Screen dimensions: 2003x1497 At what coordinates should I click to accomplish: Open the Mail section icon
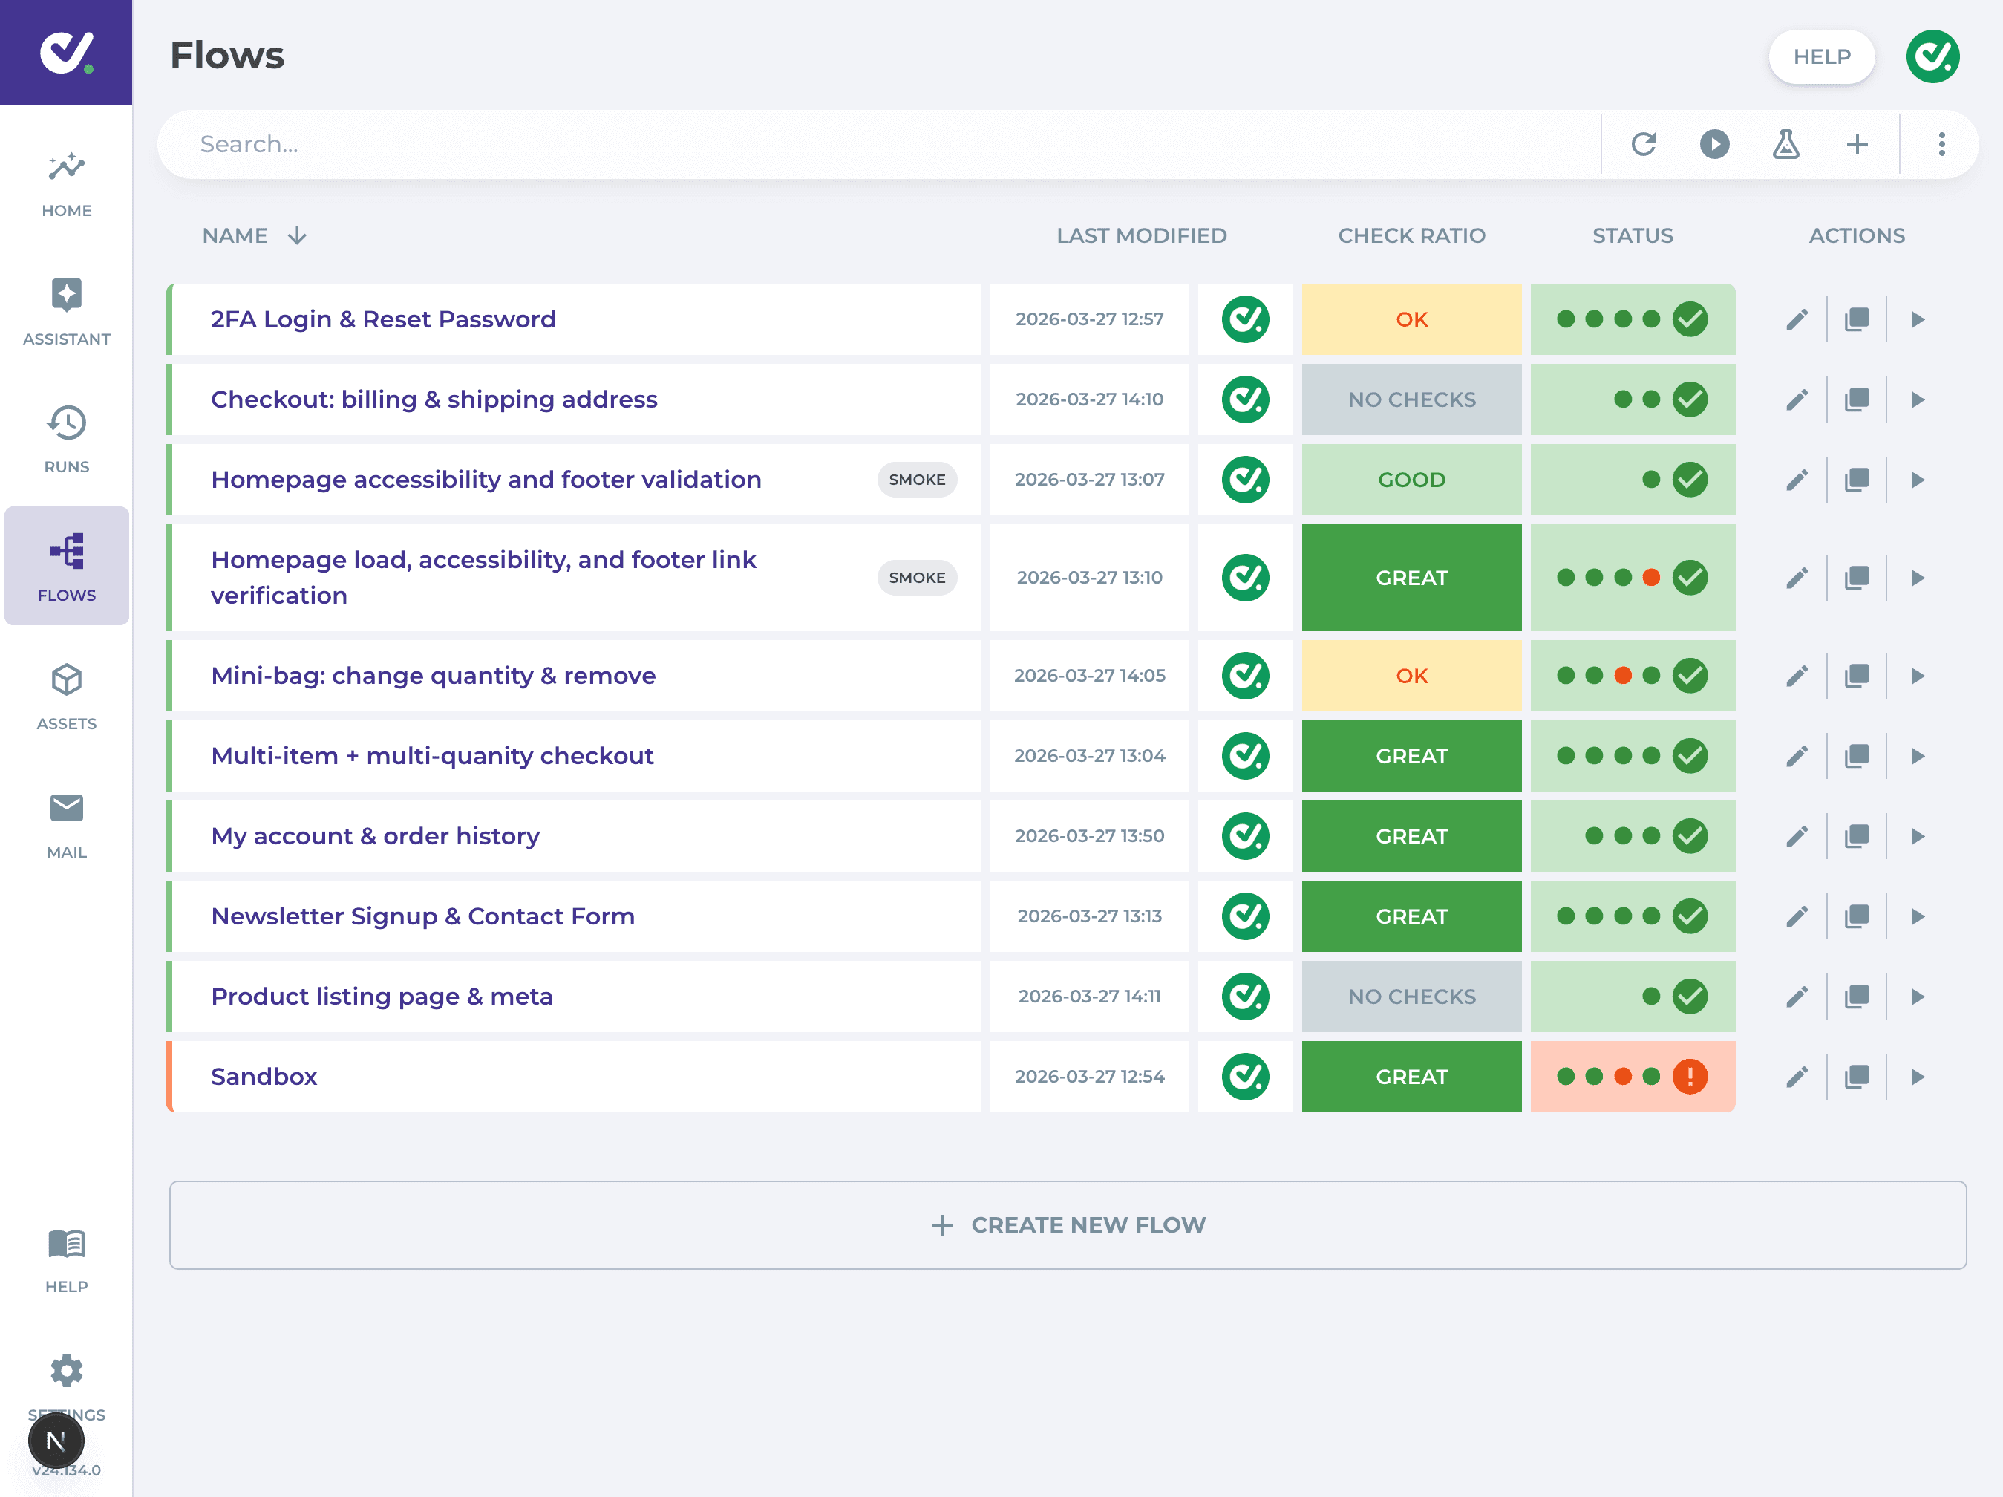[65, 809]
